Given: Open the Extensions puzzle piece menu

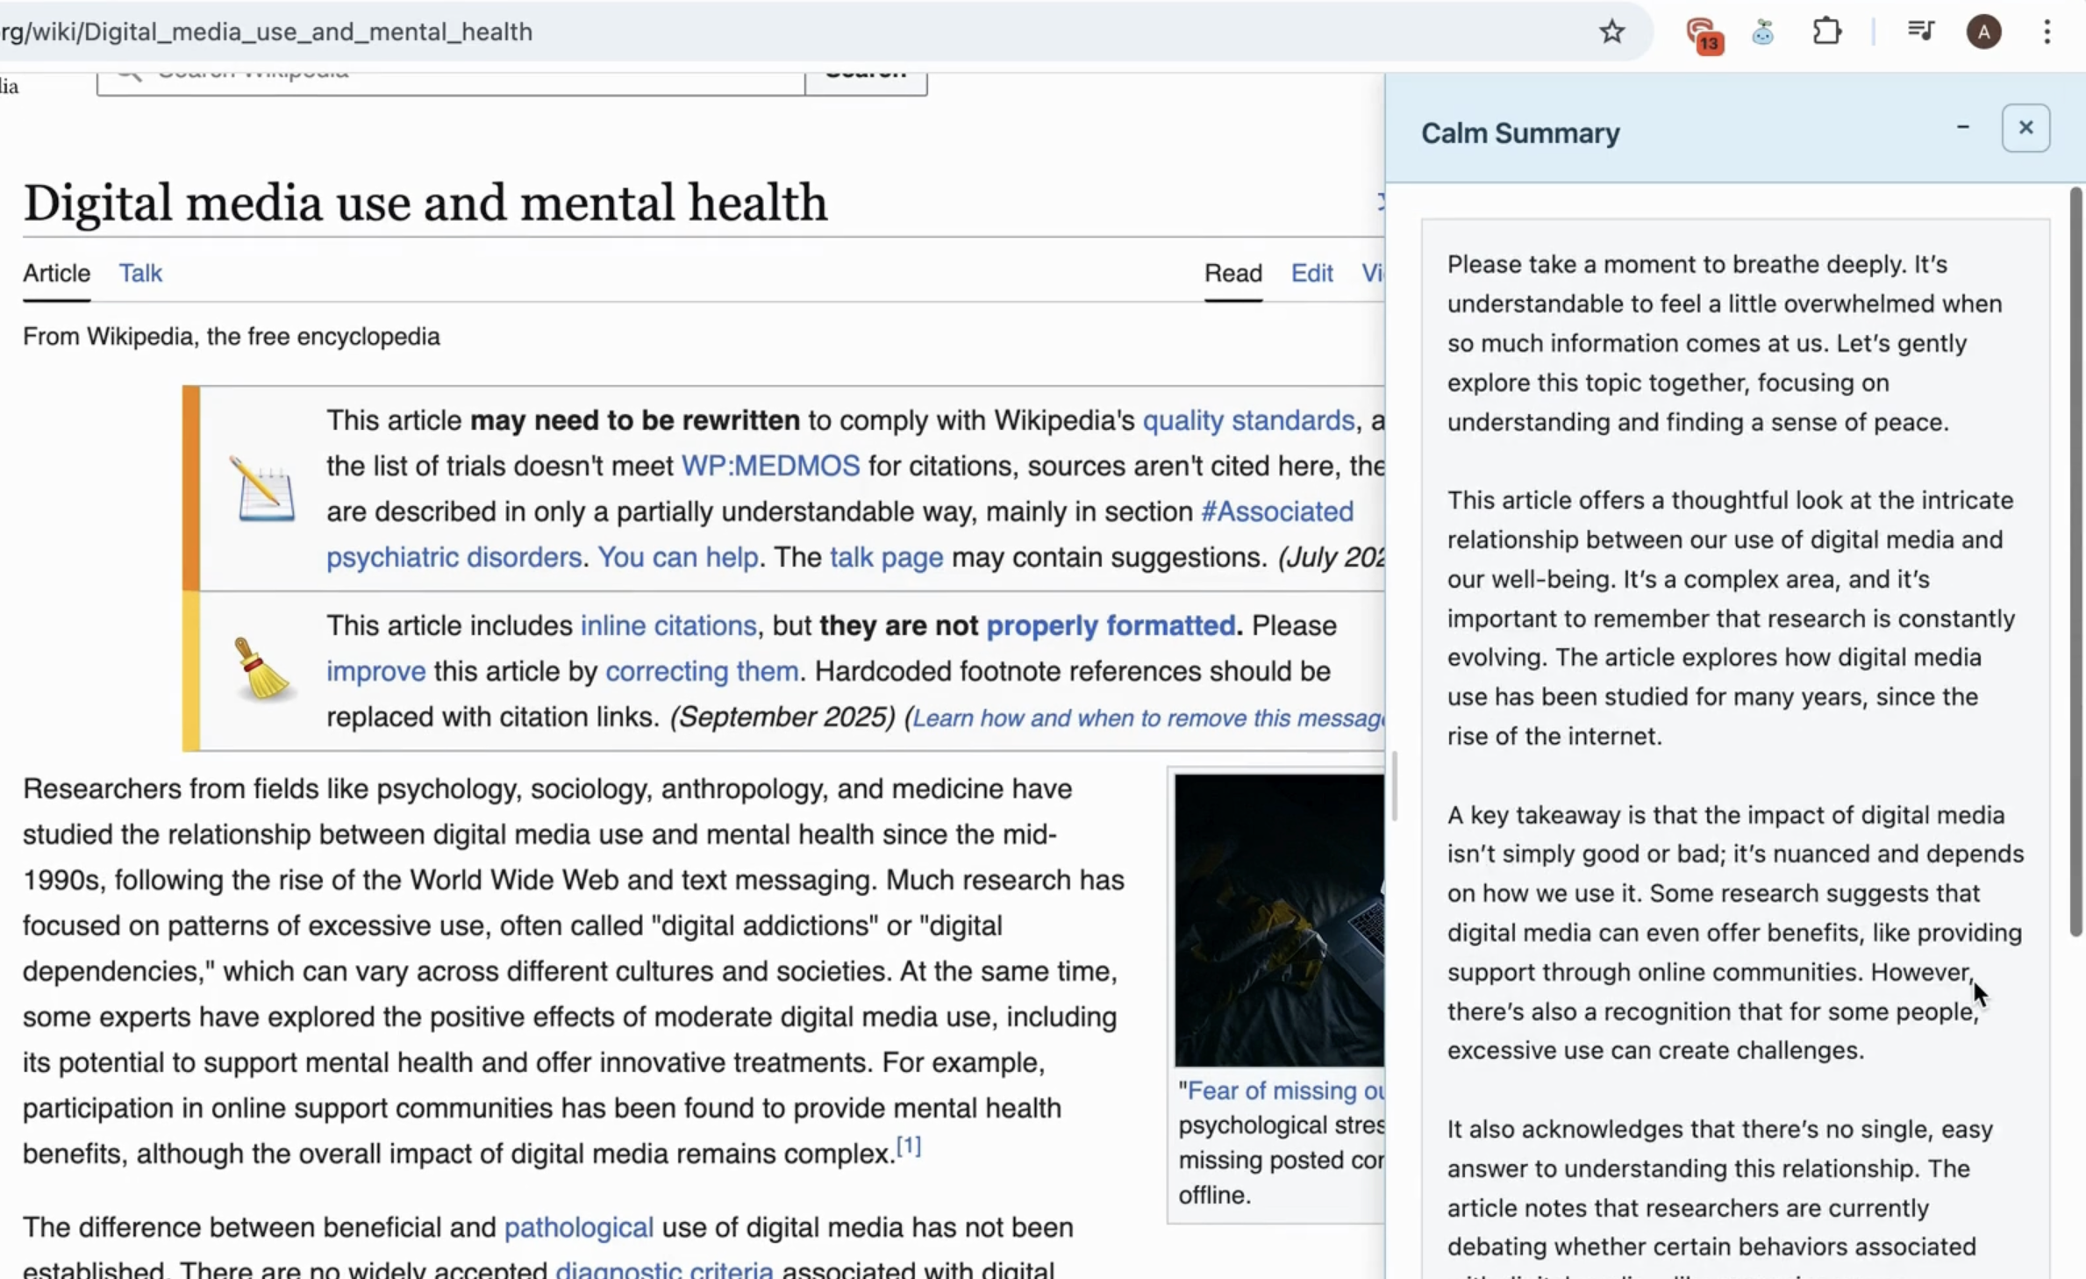Looking at the screenshot, I should 1826,32.
